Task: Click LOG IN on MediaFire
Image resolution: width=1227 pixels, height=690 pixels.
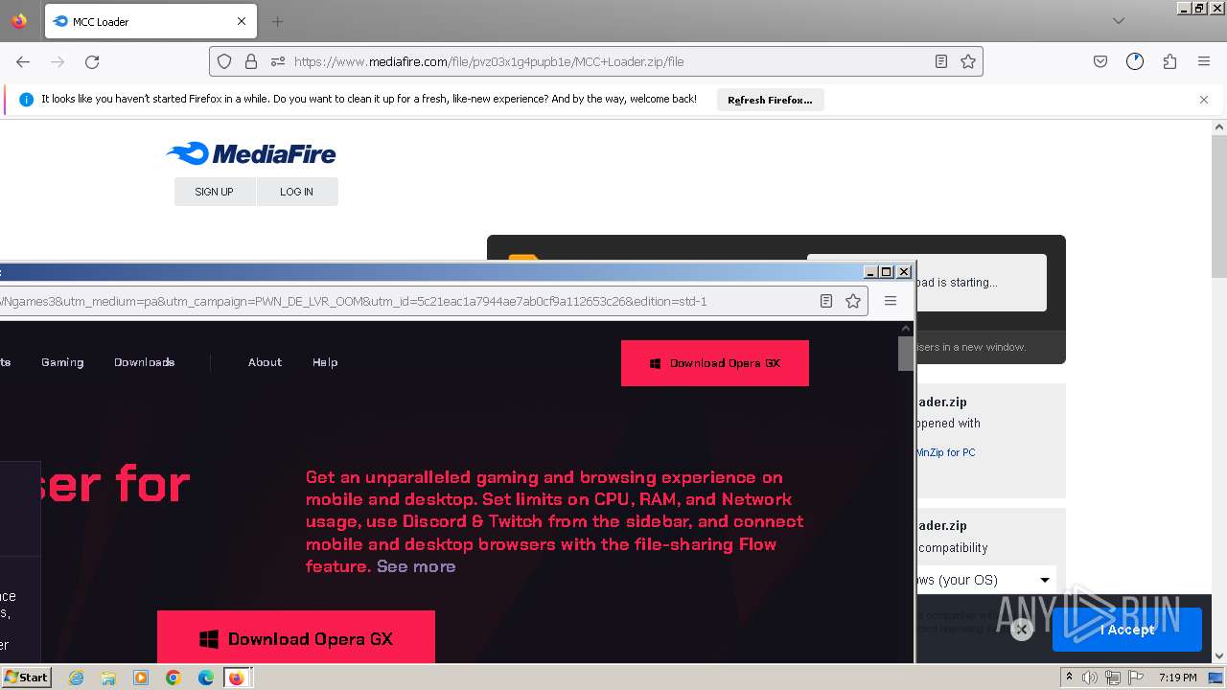Action: pos(297,192)
